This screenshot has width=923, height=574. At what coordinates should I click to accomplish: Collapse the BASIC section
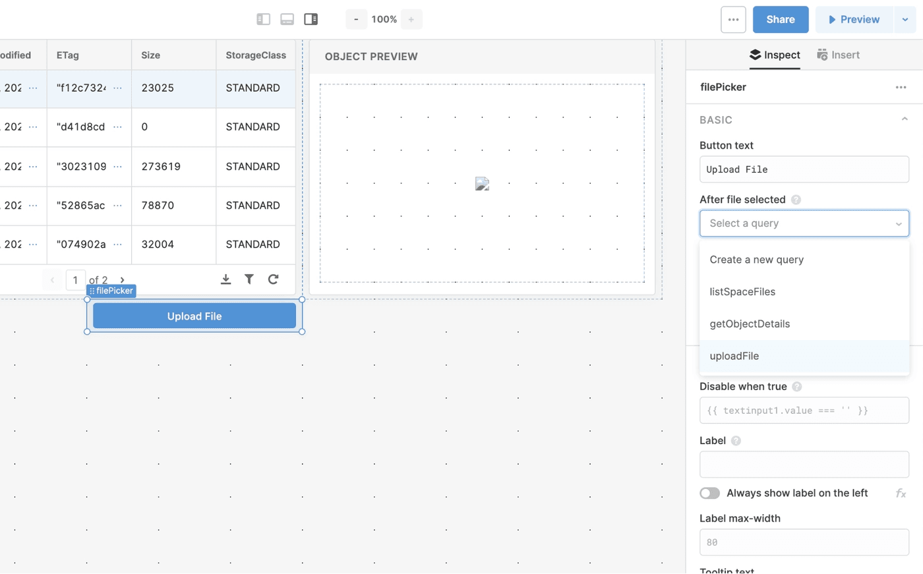click(904, 119)
